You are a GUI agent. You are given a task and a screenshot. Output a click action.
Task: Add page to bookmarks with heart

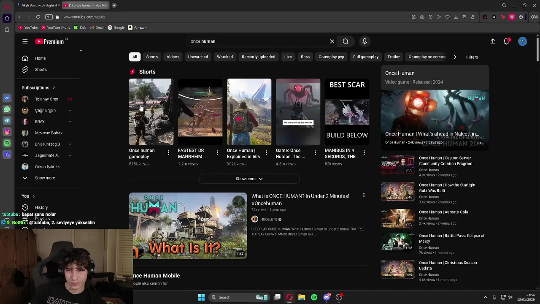(x=447, y=17)
